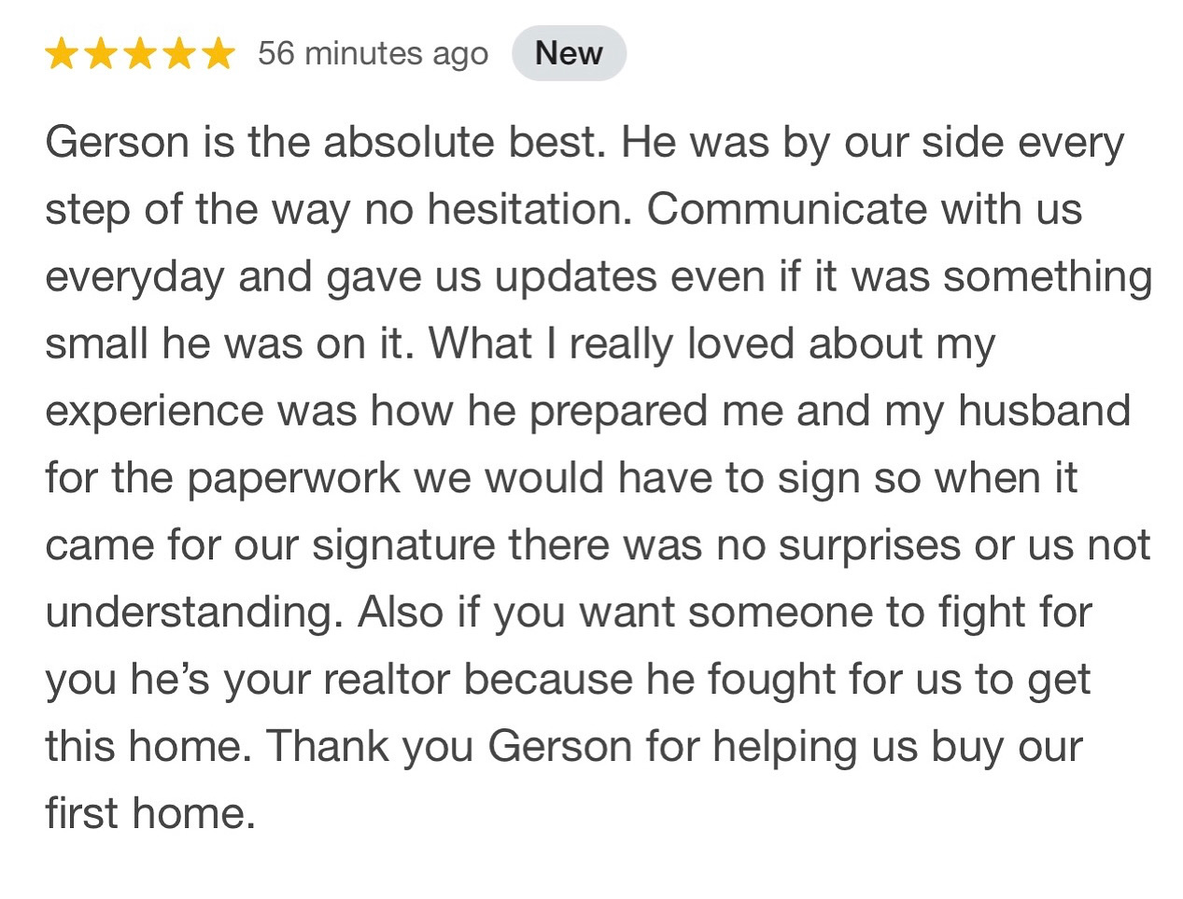Click the fourth yellow rating star
The height and width of the screenshot is (899, 1183).
178,54
